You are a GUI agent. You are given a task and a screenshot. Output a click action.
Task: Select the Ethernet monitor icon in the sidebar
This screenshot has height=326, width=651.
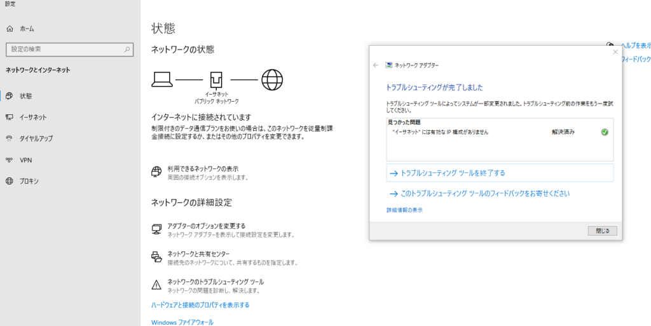click(10, 118)
